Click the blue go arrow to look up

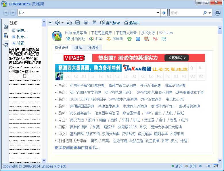164,13
